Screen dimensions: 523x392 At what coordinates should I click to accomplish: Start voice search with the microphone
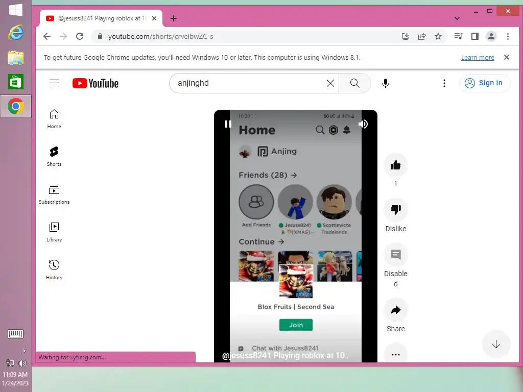[386, 83]
